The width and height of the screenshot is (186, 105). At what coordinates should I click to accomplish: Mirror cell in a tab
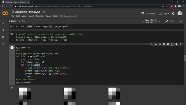pyautogui.click(x=172, y=44)
